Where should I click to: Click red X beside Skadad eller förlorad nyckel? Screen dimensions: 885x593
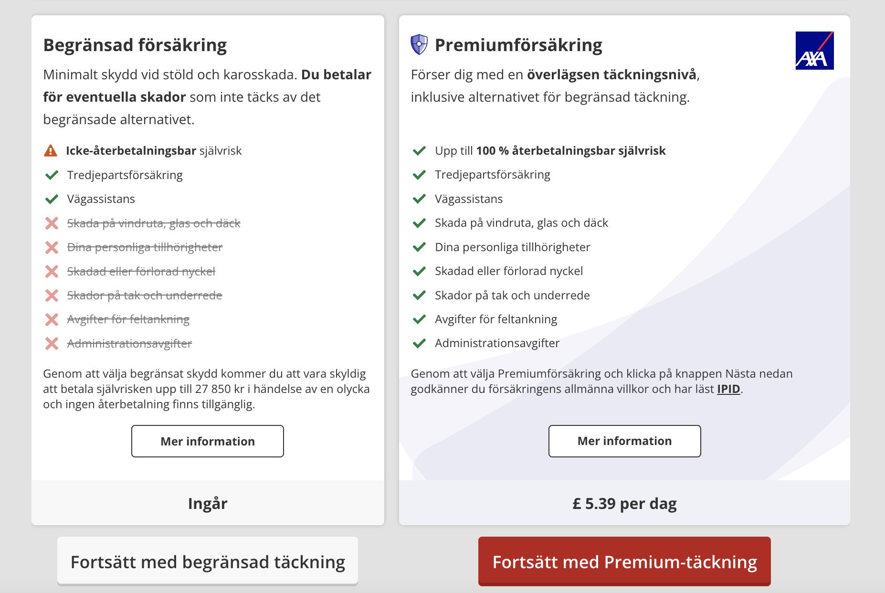tap(52, 271)
